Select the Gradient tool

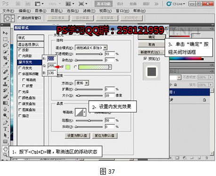(x=5, y=103)
